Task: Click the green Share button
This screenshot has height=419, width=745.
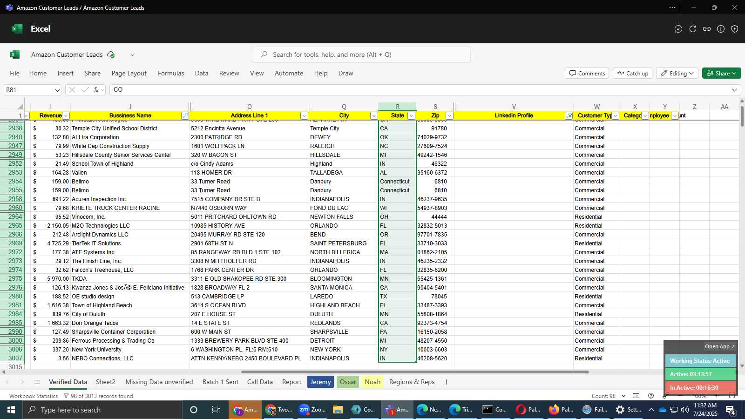Action: [721, 73]
